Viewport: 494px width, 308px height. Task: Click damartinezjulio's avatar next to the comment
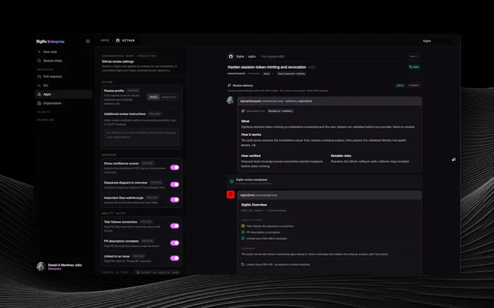pyautogui.click(x=230, y=100)
